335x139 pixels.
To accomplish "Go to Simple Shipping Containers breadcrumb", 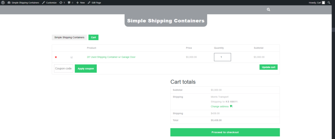I will point(69,38).
